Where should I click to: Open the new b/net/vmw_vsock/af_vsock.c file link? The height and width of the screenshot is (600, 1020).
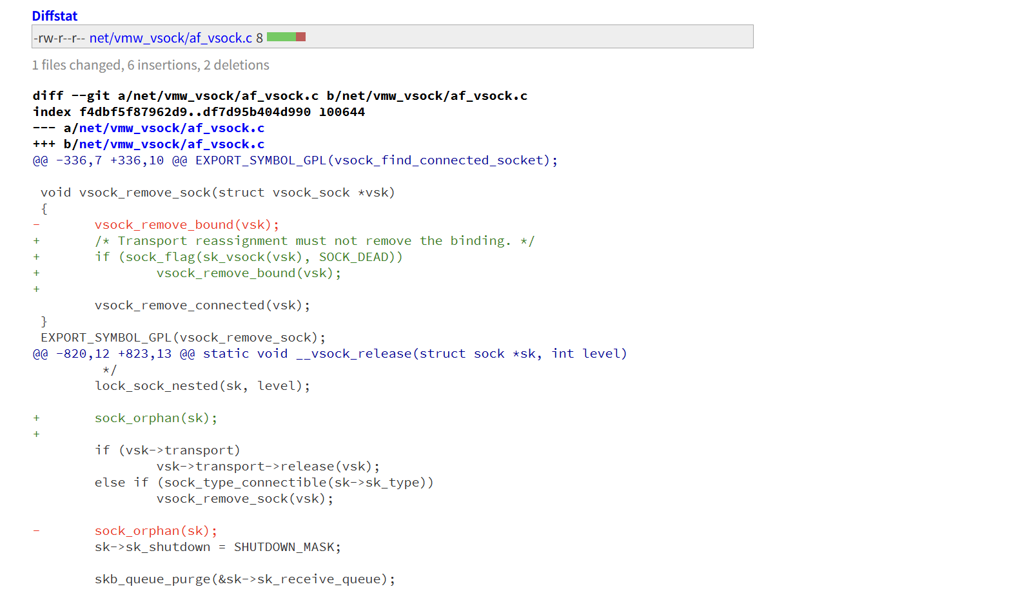tap(171, 144)
